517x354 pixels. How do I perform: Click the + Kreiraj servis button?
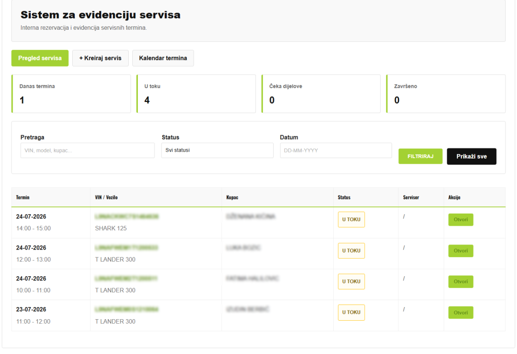100,58
